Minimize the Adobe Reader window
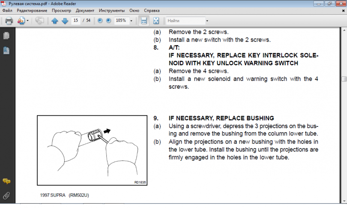Viewport: 347px width, 208px height. pyautogui.click(x=319, y=3)
